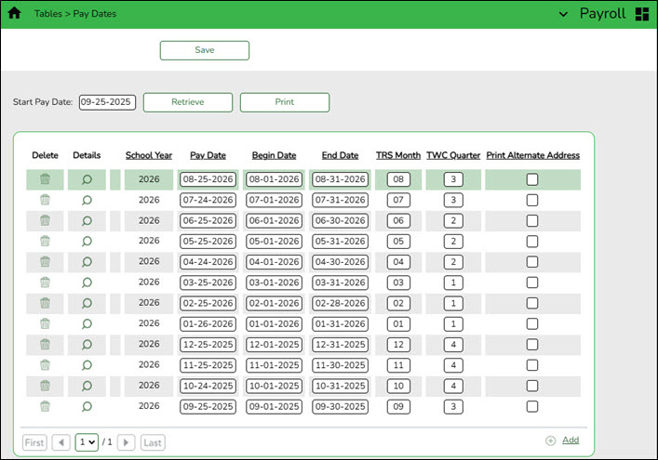
Task: Open details for 09-25-2025 pay date
Action: (x=87, y=406)
